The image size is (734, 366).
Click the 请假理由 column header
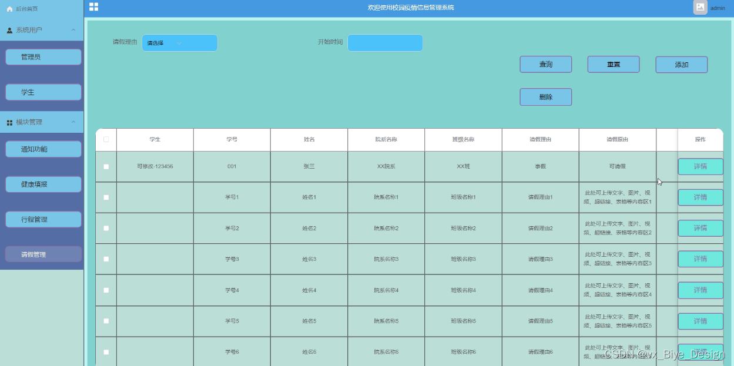[x=540, y=140]
